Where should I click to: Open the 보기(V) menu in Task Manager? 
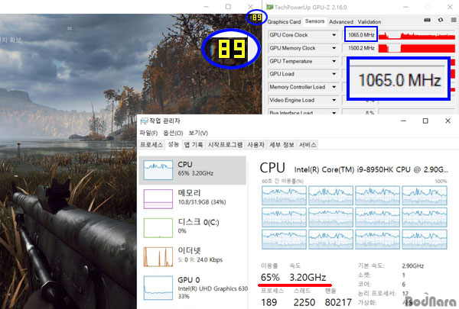198,134
